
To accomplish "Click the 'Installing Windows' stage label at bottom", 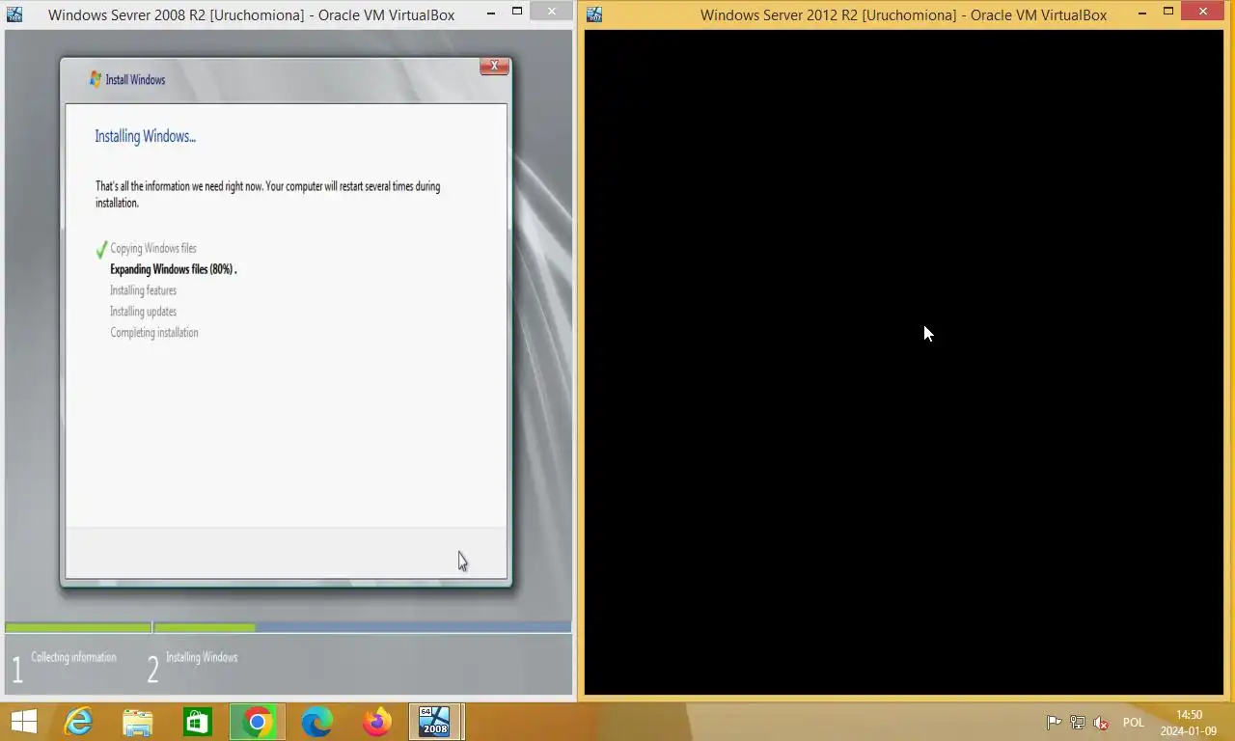I will coord(202,657).
